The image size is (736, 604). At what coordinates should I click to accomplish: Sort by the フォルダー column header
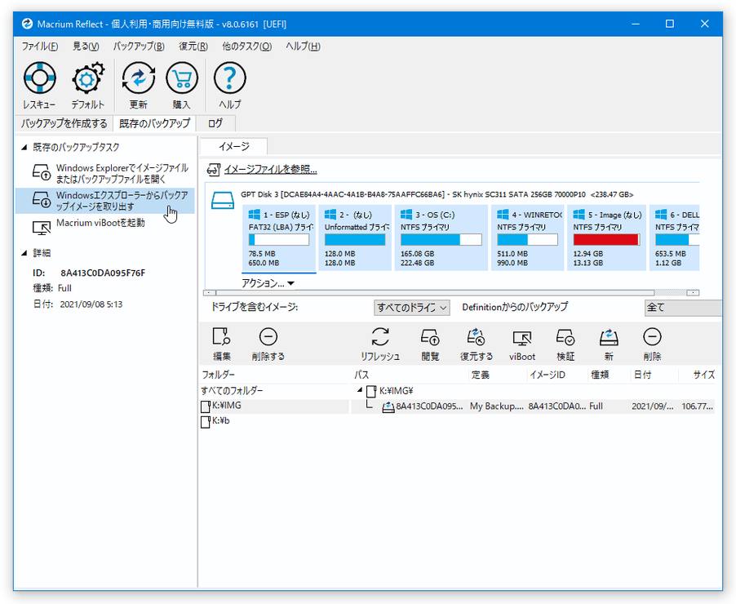(x=276, y=375)
